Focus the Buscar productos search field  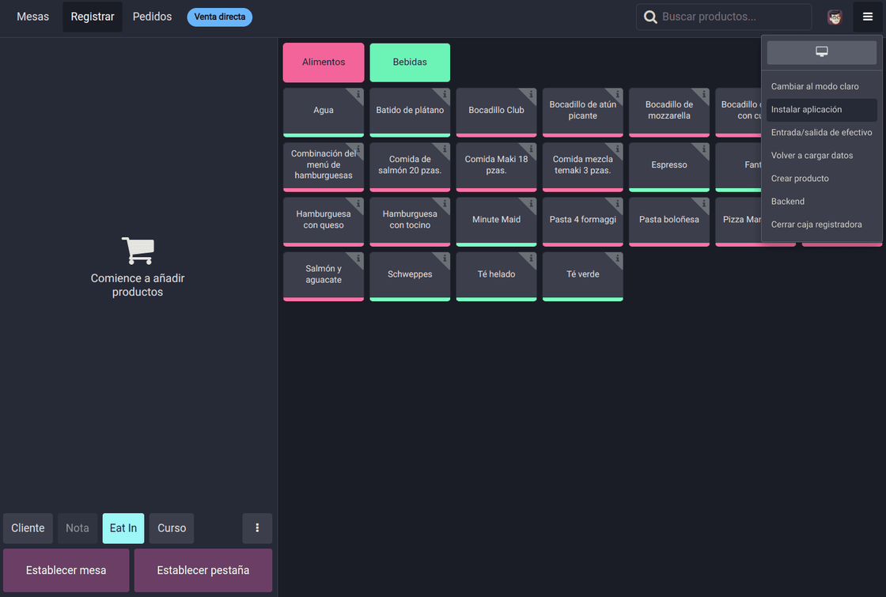click(724, 17)
